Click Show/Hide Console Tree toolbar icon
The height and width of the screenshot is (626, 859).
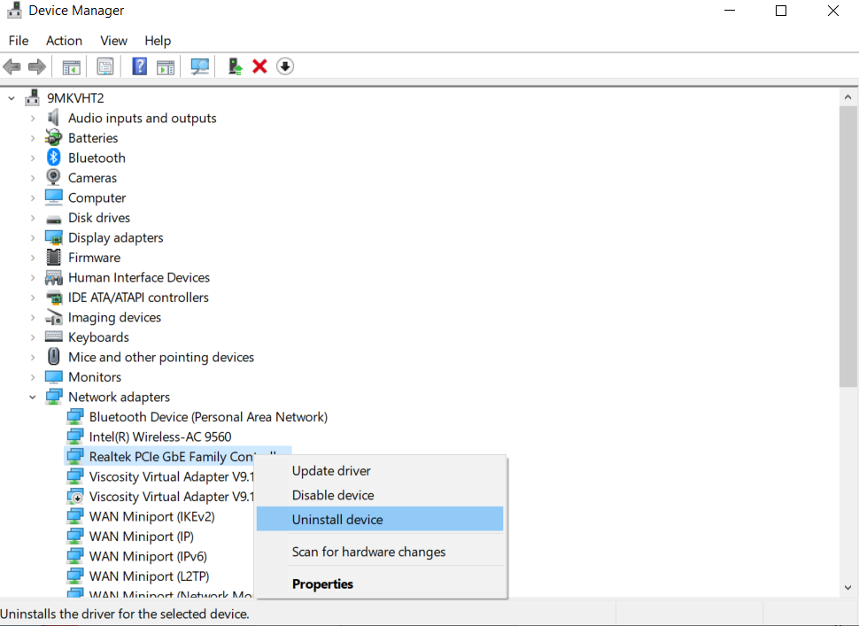click(71, 66)
